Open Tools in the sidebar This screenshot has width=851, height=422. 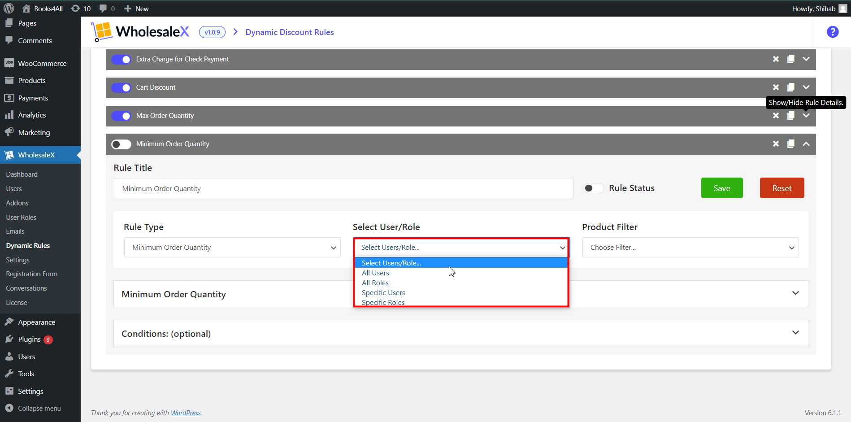point(40,374)
